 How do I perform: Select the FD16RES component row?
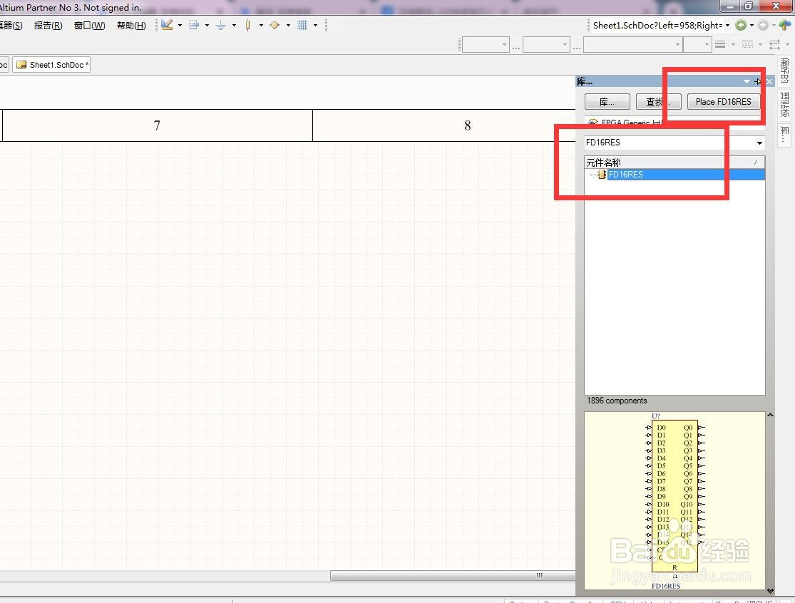675,175
